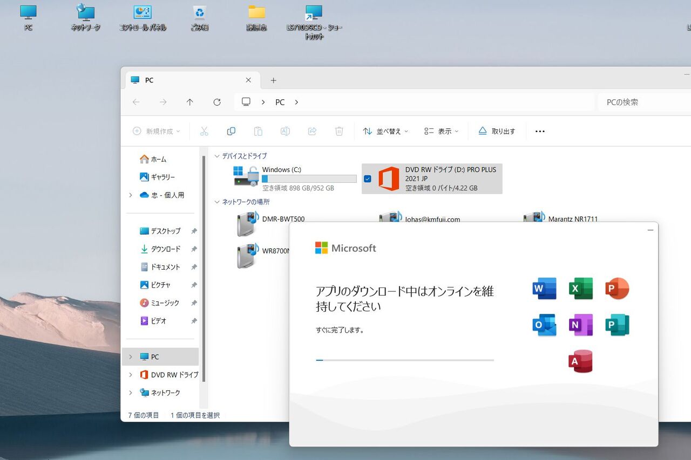Click the Paste clipboard icon
The width and height of the screenshot is (691, 460).
(258, 131)
